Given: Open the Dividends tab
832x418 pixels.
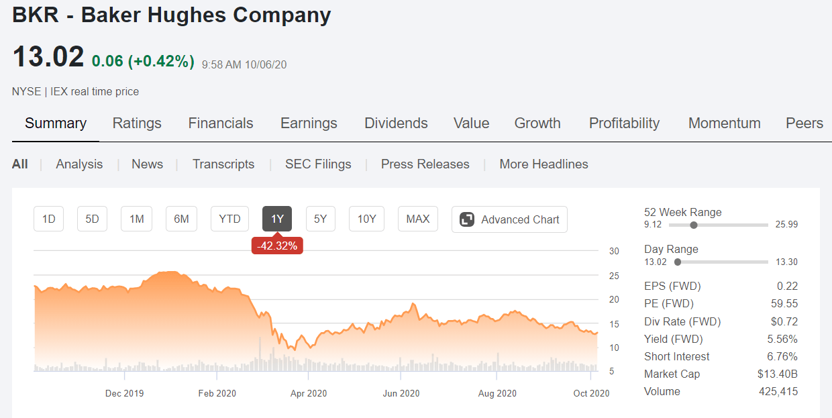Looking at the screenshot, I should [x=396, y=123].
